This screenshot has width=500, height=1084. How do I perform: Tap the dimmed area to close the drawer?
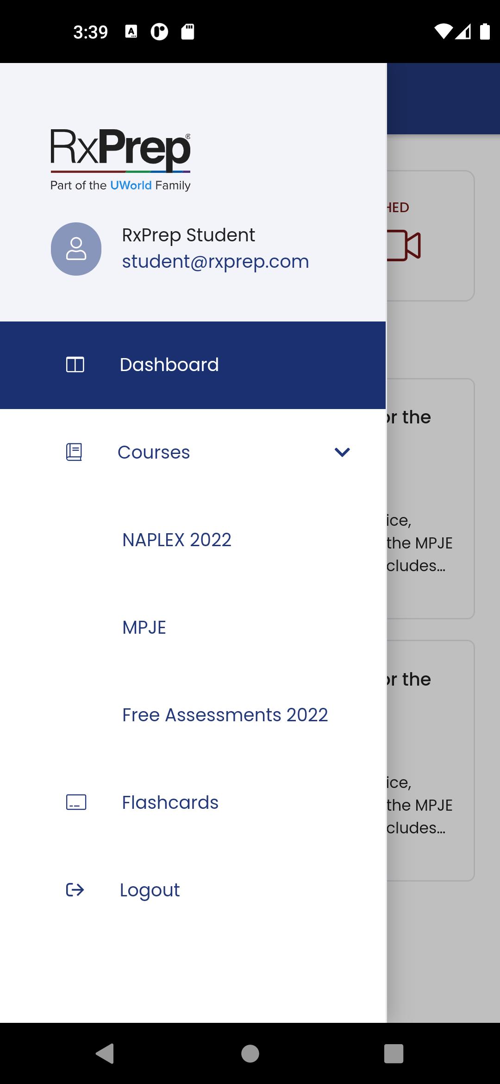443,950
